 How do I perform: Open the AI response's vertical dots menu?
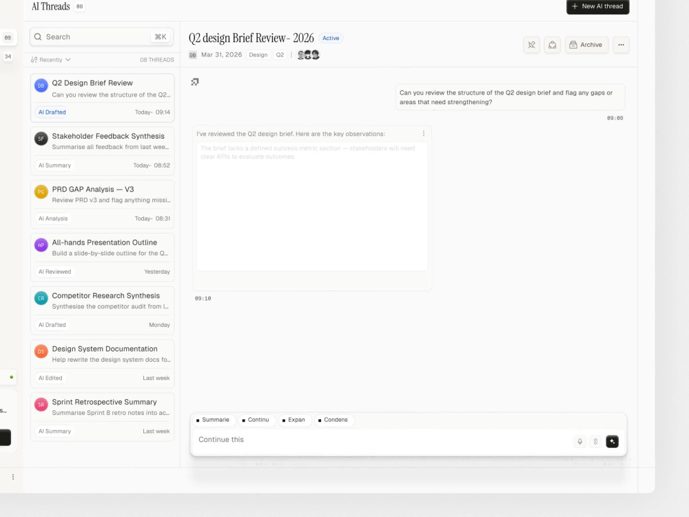[424, 134]
